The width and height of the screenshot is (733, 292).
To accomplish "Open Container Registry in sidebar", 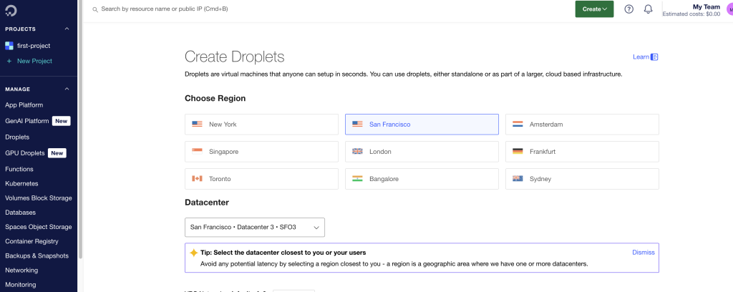I will tap(31, 241).
